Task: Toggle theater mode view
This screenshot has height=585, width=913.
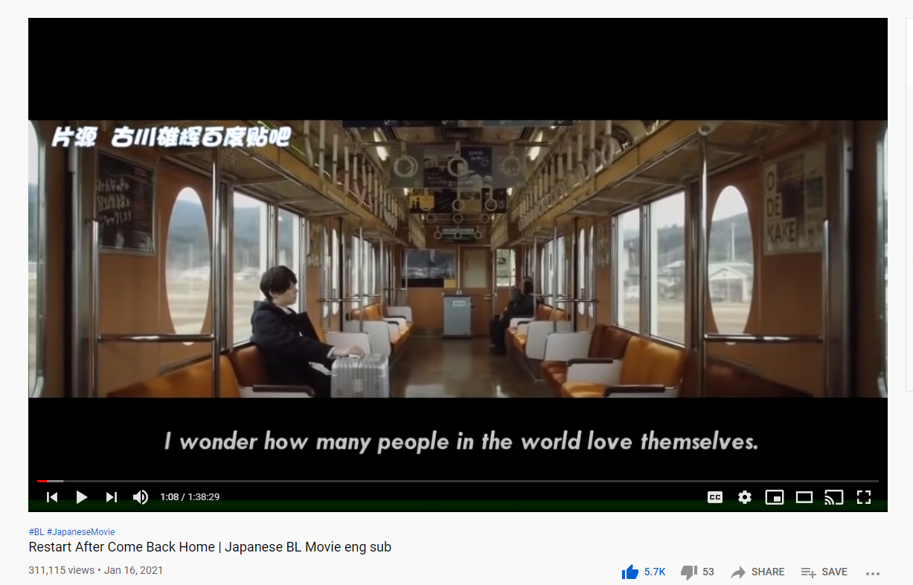Action: coord(804,497)
